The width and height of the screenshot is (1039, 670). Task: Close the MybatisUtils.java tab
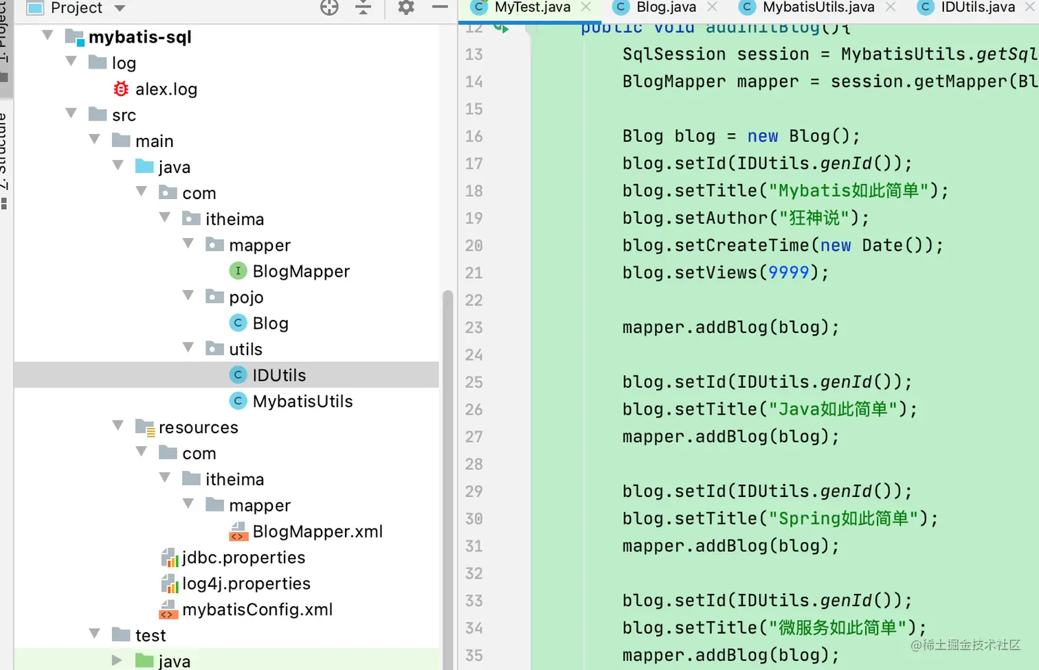tap(891, 7)
